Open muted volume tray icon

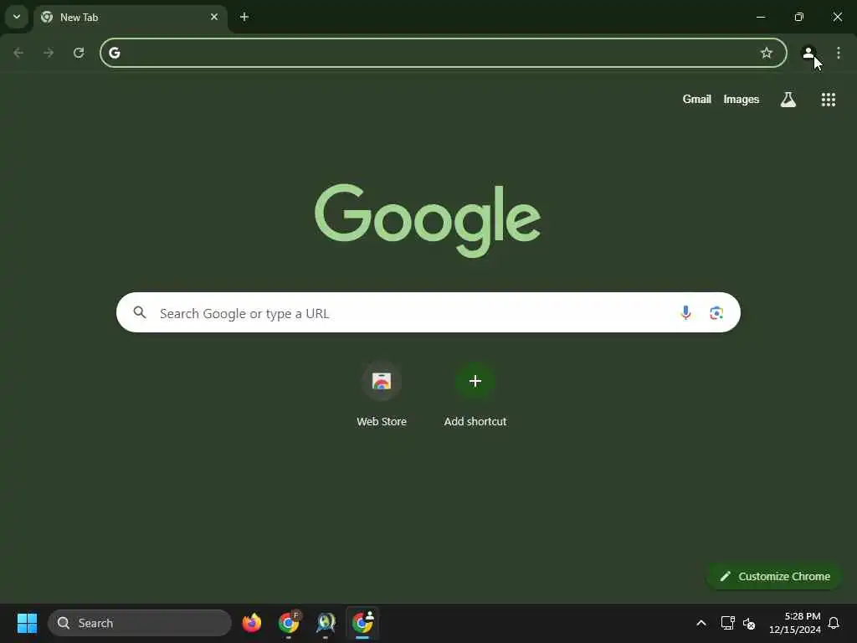[x=749, y=623]
